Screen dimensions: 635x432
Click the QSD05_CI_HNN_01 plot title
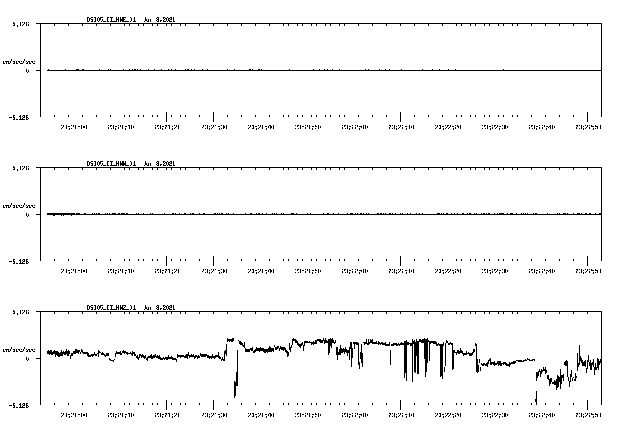131,163
